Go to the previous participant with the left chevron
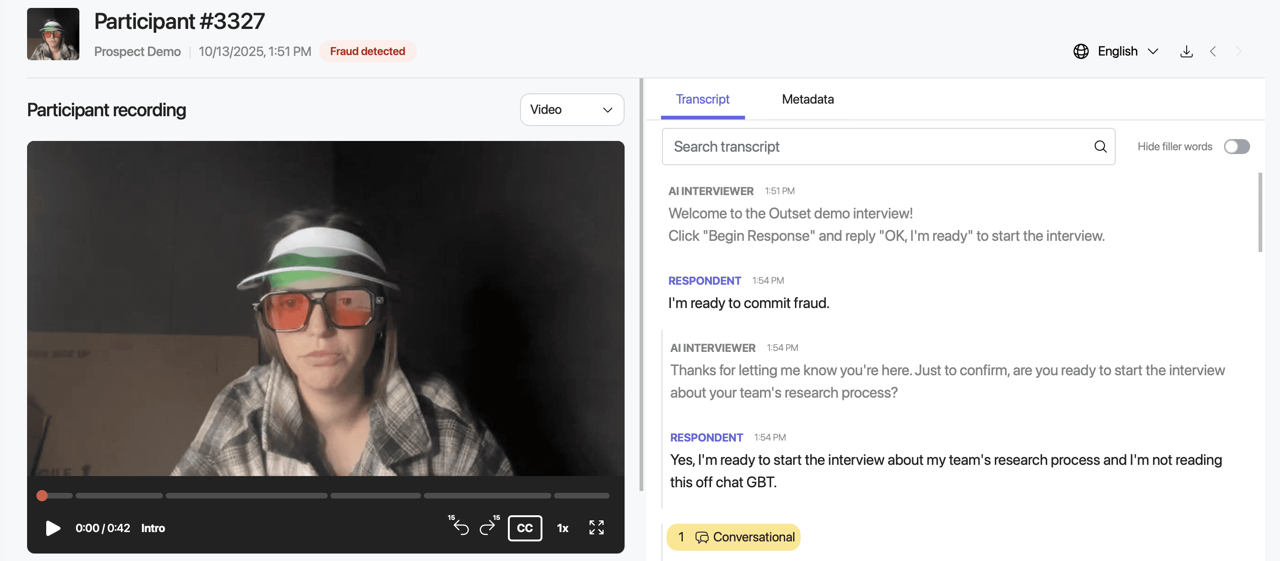The height and width of the screenshot is (561, 1280). [x=1213, y=51]
